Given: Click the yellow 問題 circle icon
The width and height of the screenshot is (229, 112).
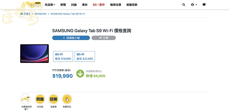Looking at the screenshot, I should (40, 99).
